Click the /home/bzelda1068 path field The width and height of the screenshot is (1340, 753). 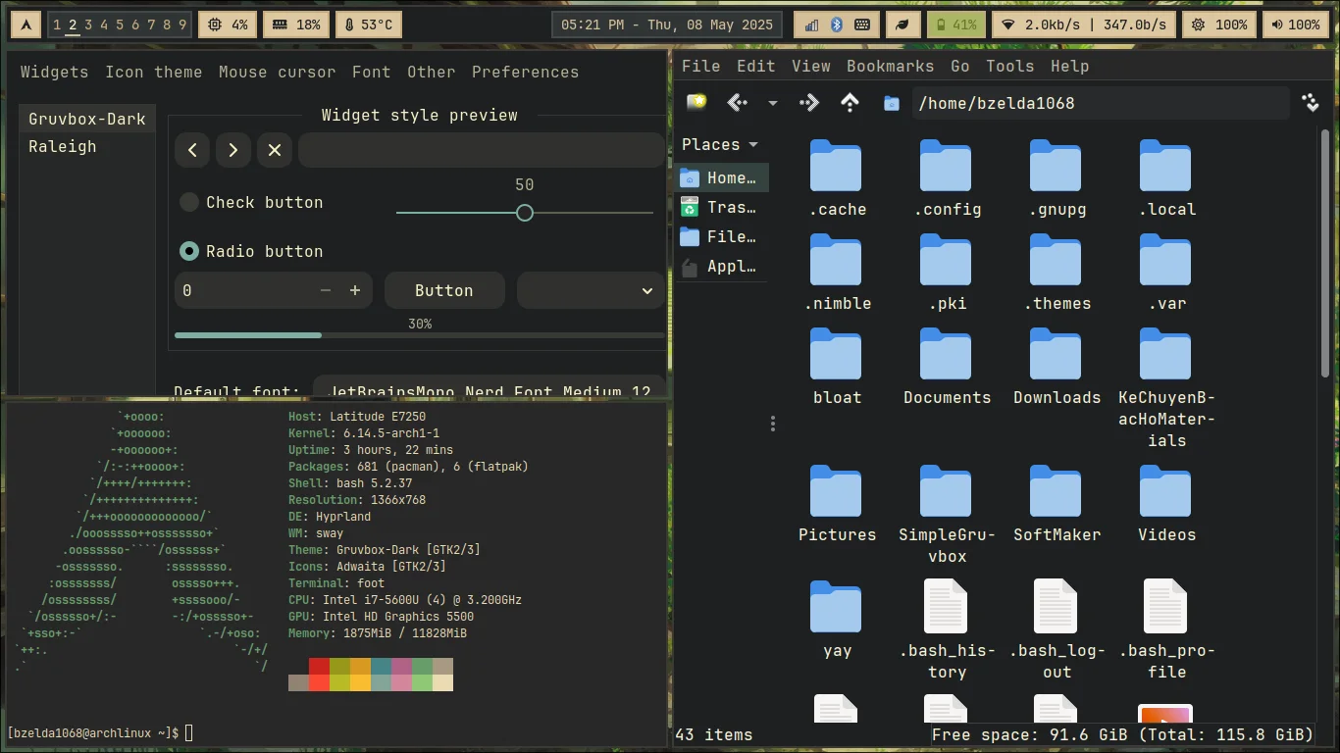1100,103
